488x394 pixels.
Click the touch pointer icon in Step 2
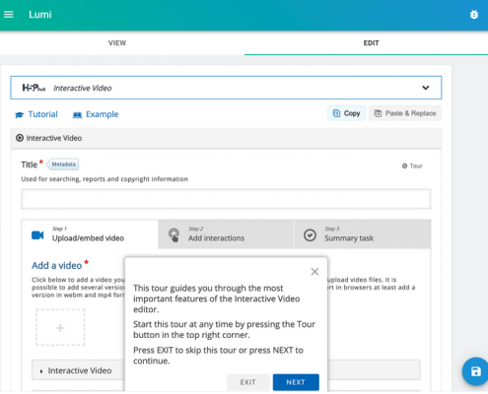click(174, 235)
